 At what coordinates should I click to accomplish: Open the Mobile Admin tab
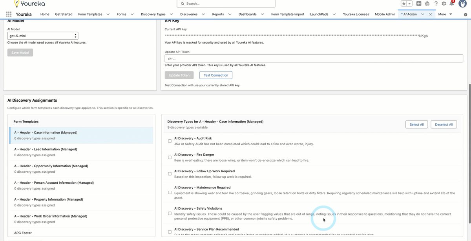pos(385,14)
